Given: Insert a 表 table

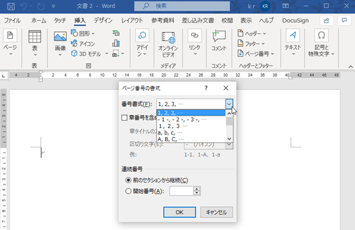Looking at the screenshot, I should click(x=34, y=43).
